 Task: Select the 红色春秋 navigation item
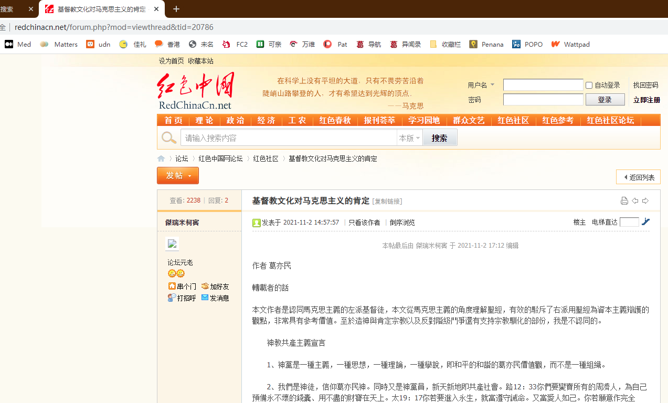335,121
